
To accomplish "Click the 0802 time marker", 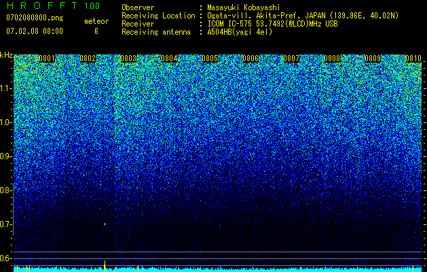I will 88,58.
